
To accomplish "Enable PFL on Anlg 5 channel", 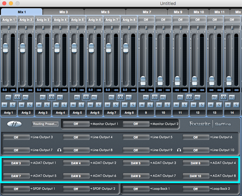I will tap(77, 97).
